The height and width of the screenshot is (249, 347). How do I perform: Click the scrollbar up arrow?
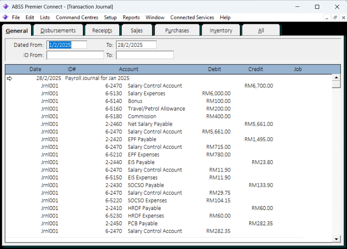[336, 78]
